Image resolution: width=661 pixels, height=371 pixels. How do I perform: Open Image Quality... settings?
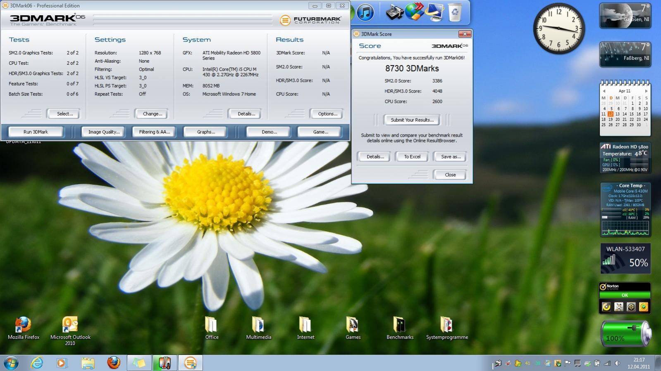[104, 132]
